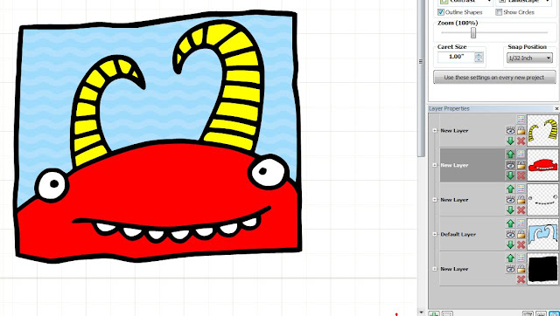
Task: Open color options for the Default Layer
Action: pos(521,223)
